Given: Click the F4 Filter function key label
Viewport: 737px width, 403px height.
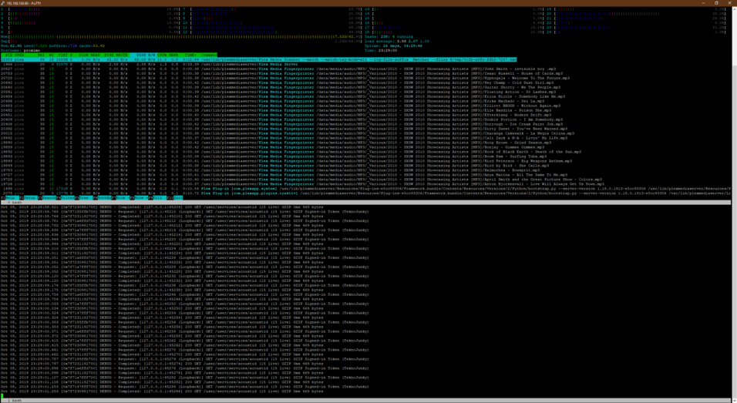Looking at the screenshot, I should [66, 198].
